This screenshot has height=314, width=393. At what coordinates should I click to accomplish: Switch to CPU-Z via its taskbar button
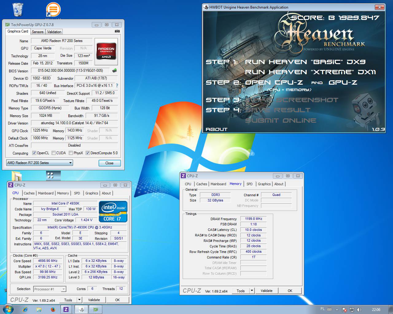coord(66,309)
